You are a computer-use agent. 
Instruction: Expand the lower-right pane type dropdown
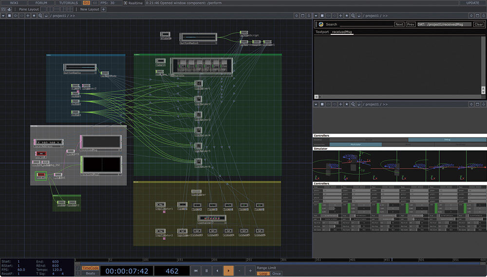[316, 104]
